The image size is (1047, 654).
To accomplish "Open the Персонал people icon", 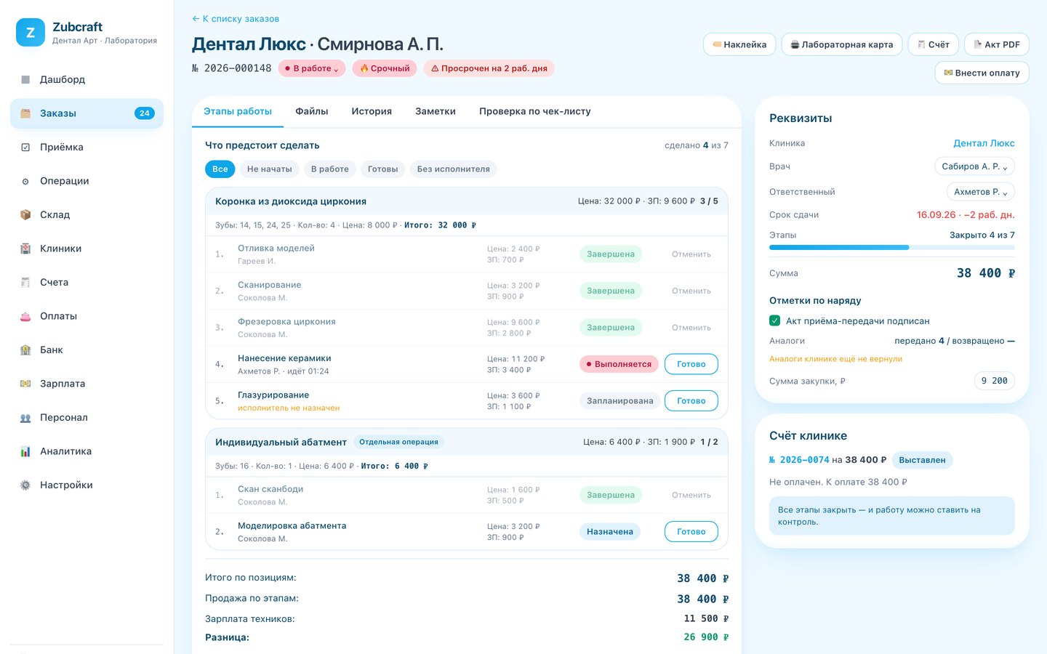I will click(25, 417).
